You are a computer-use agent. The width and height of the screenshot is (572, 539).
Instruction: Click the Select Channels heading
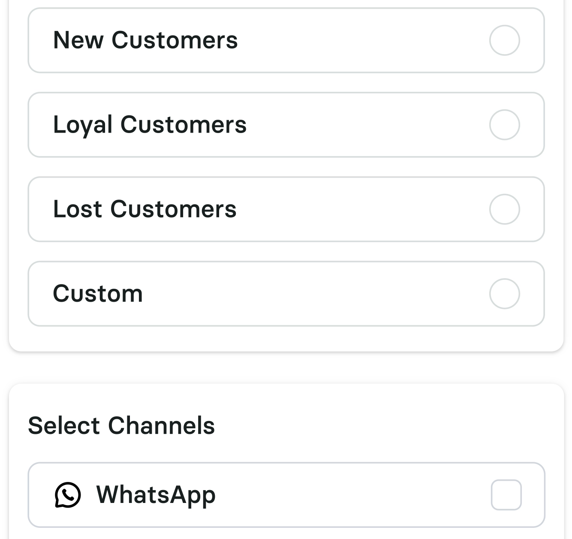[x=121, y=426]
